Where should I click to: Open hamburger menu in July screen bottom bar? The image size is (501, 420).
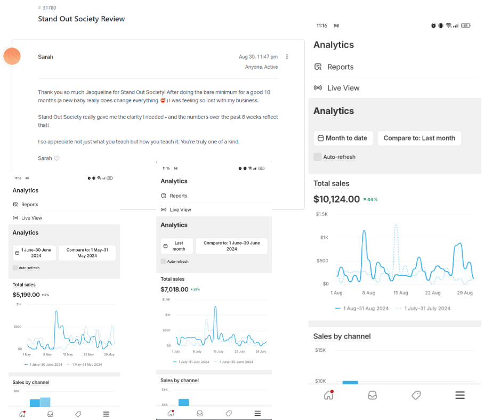click(x=257, y=413)
